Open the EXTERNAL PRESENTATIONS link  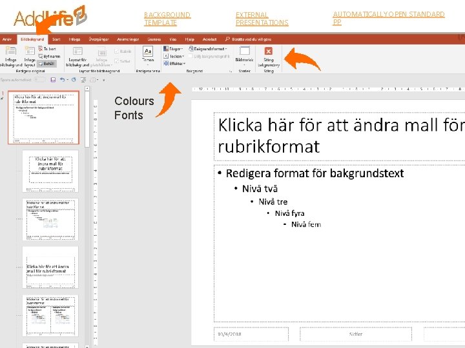tap(262, 19)
